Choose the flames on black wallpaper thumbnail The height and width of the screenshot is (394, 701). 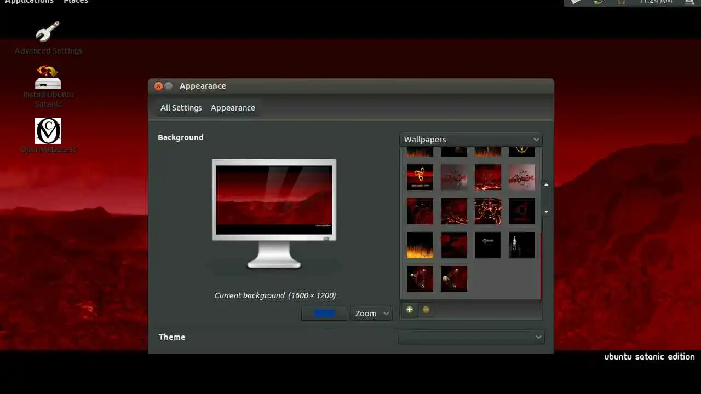pyautogui.click(x=420, y=245)
